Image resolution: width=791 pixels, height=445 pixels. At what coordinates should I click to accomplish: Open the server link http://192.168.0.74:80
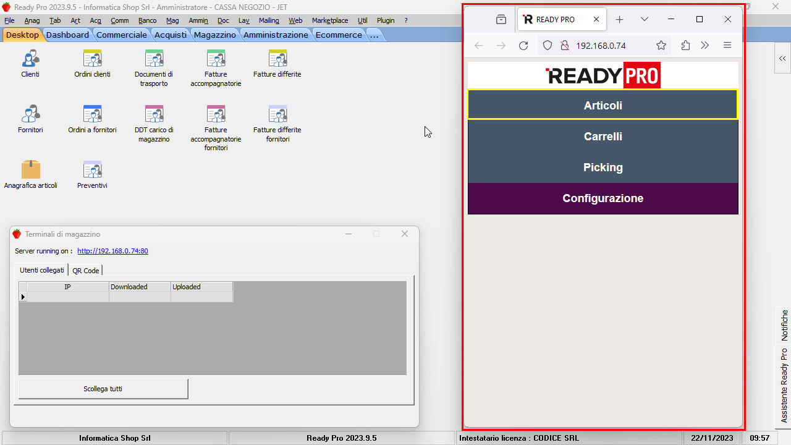tap(112, 251)
